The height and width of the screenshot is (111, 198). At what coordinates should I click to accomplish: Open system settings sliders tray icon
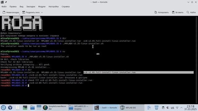[x=149, y=108]
